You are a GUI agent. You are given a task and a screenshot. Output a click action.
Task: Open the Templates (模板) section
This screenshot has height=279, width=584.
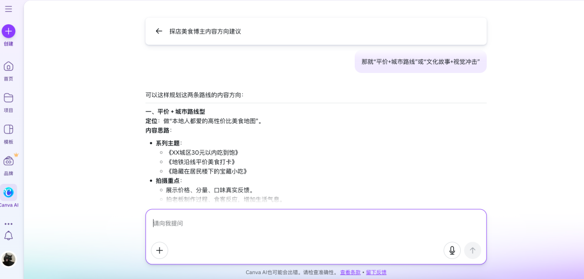point(9,130)
